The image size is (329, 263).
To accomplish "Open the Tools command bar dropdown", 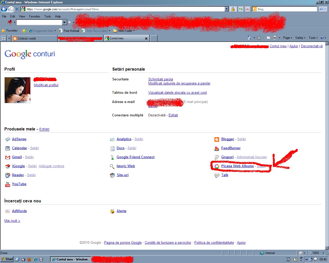I will coord(313,38).
